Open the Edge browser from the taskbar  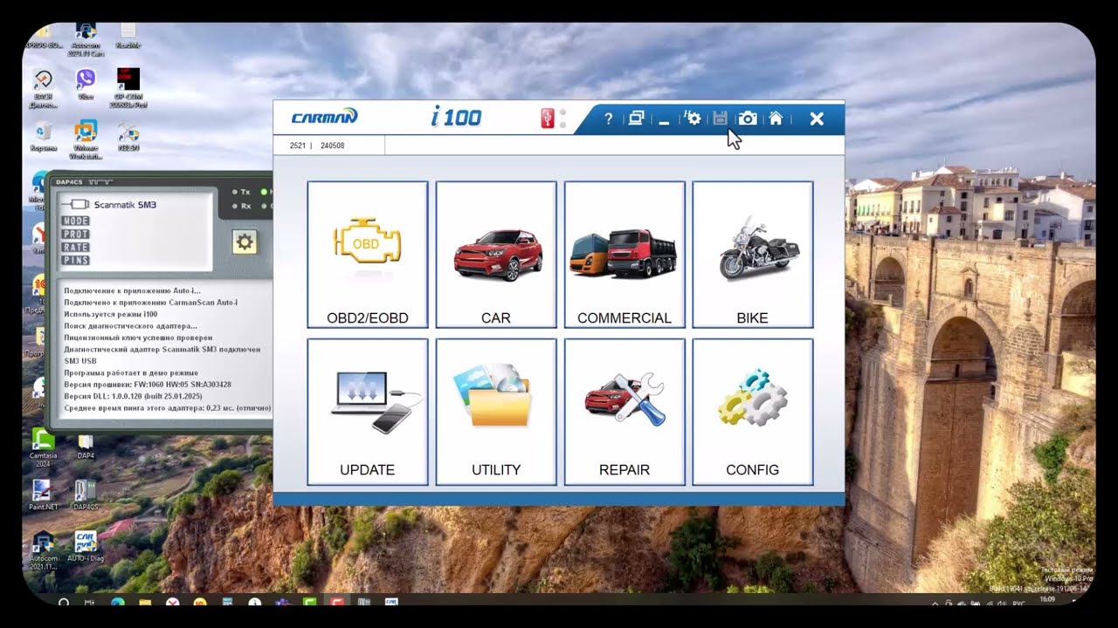click(x=118, y=603)
